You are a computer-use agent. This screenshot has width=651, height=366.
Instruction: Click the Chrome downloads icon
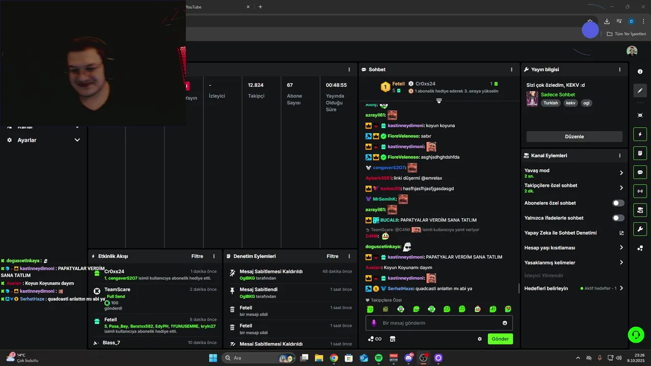[607, 21]
